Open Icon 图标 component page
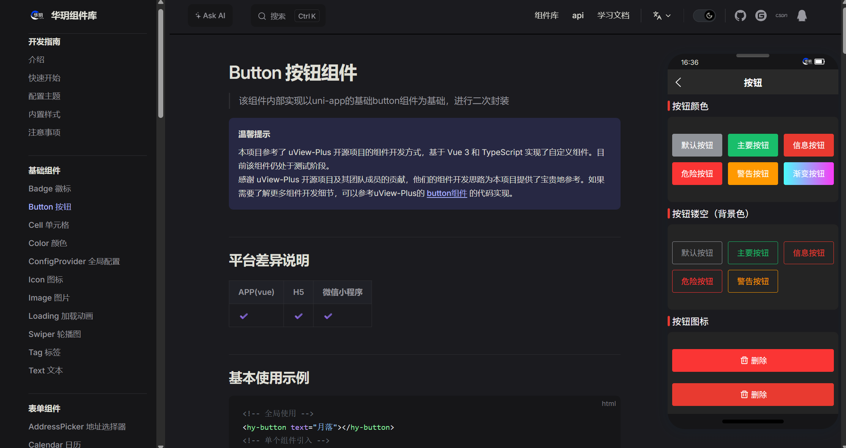Image resolution: width=846 pixels, height=448 pixels. tap(46, 279)
